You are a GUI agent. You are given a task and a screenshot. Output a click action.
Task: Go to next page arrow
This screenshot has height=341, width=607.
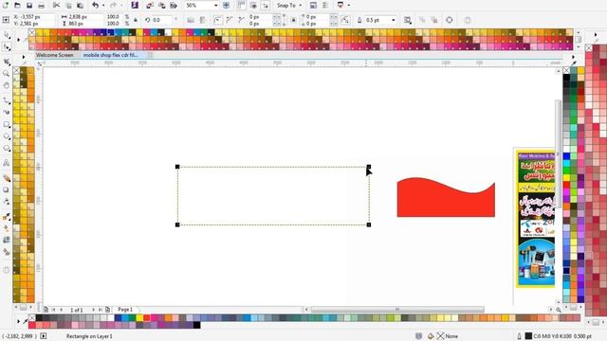pos(93,310)
